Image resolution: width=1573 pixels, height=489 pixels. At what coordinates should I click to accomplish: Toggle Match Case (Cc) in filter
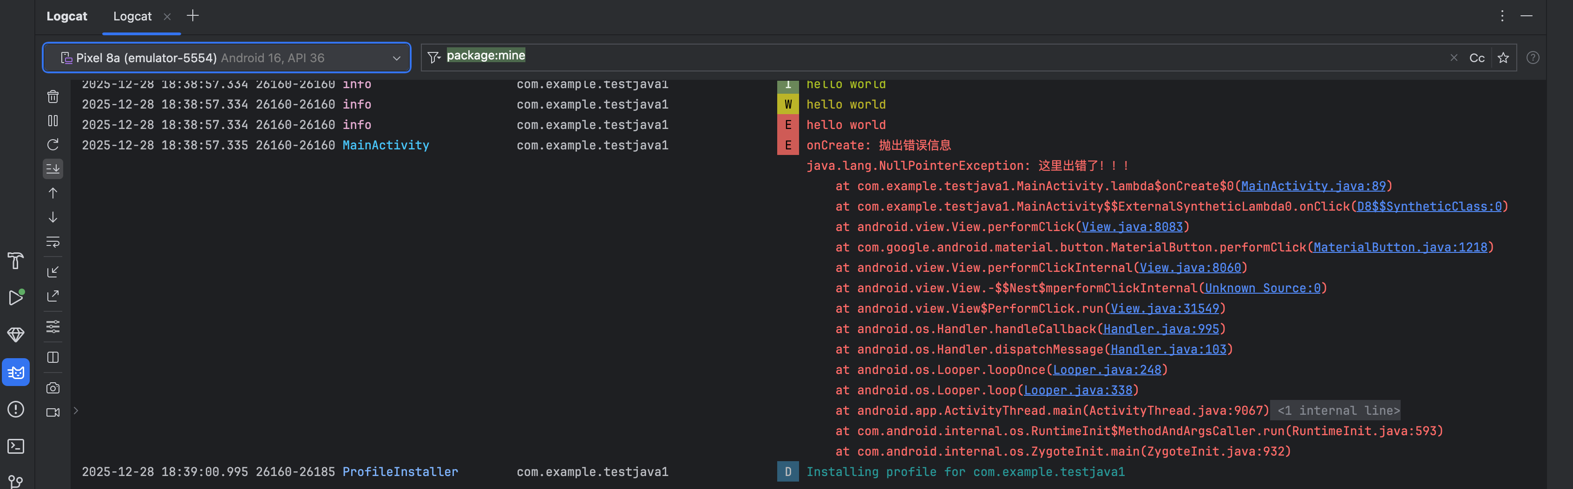(x=1476, y=58)
